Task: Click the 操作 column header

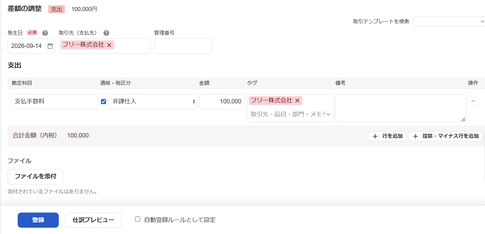Action: 473,83
